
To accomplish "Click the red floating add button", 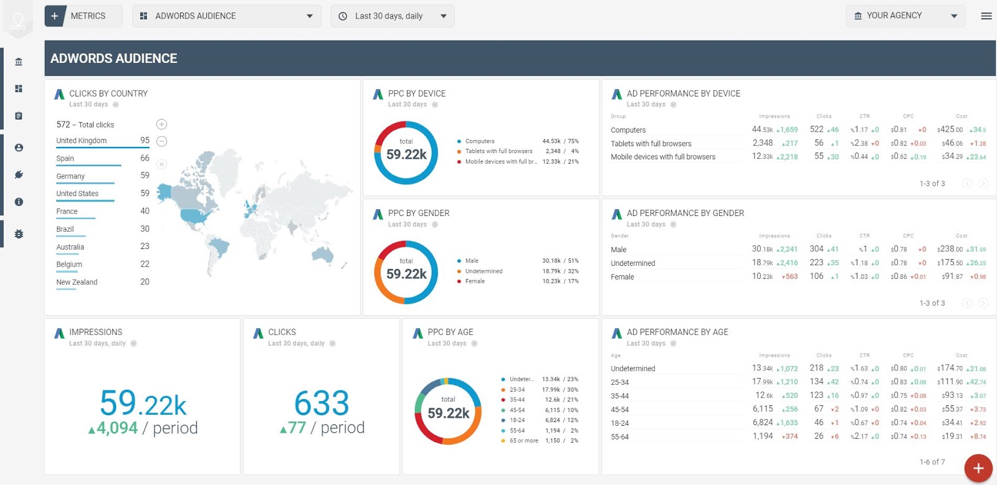I will tap(978, 468).
